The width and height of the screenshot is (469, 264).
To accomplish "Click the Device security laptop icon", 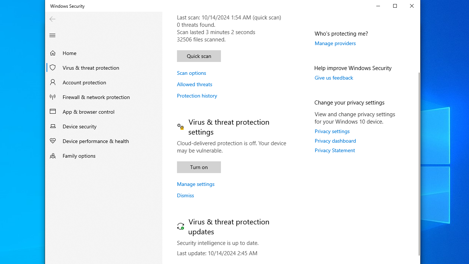I will [x=53, y=126].
